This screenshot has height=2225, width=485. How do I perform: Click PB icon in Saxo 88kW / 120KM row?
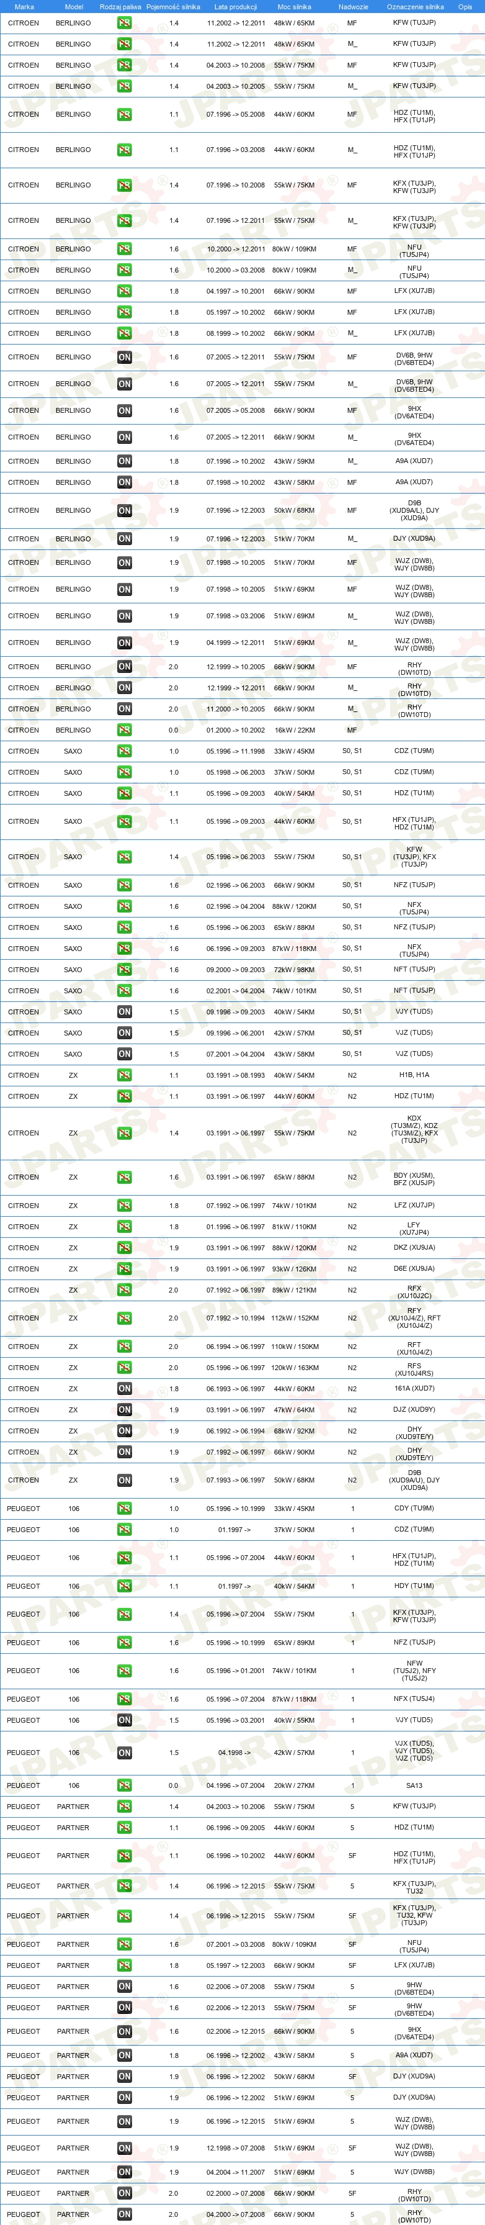(124, 907)
